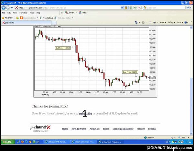Switch to the Google taskbar window
This screenshot has width=194, height=151.
pos(83,142)
